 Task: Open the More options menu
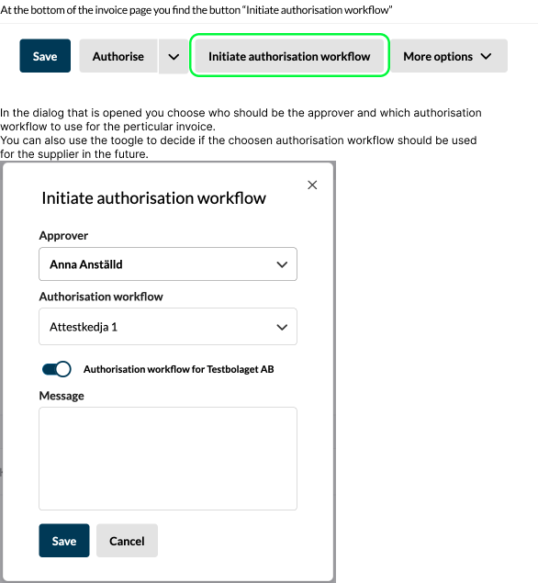(x=449, y=56)
